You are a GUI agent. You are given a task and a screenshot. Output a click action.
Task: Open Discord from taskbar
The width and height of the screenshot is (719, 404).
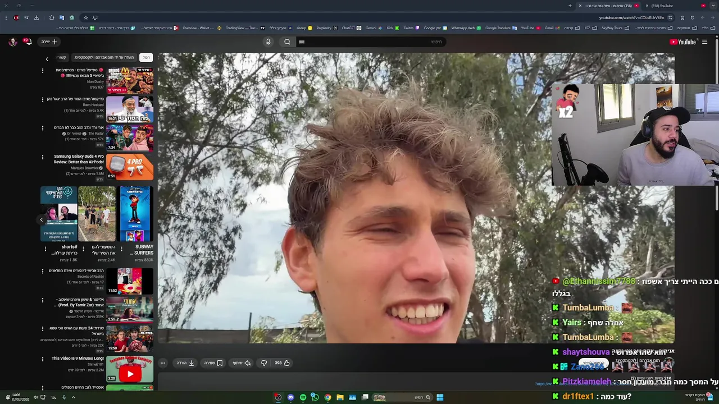[x=290, y=397]
